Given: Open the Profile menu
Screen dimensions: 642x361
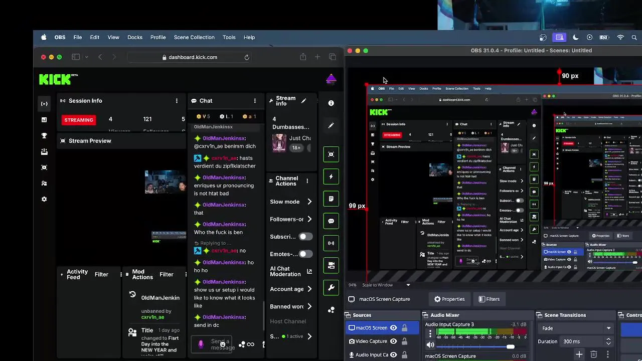Looking at the screenshot, I should [158, 37].
